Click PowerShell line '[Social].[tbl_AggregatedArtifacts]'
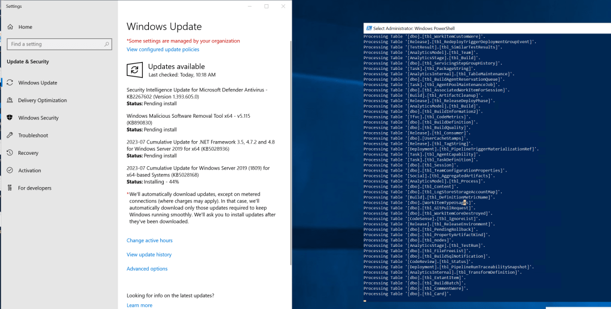Screen dimensions: 611x309 [x=429, y=176]
